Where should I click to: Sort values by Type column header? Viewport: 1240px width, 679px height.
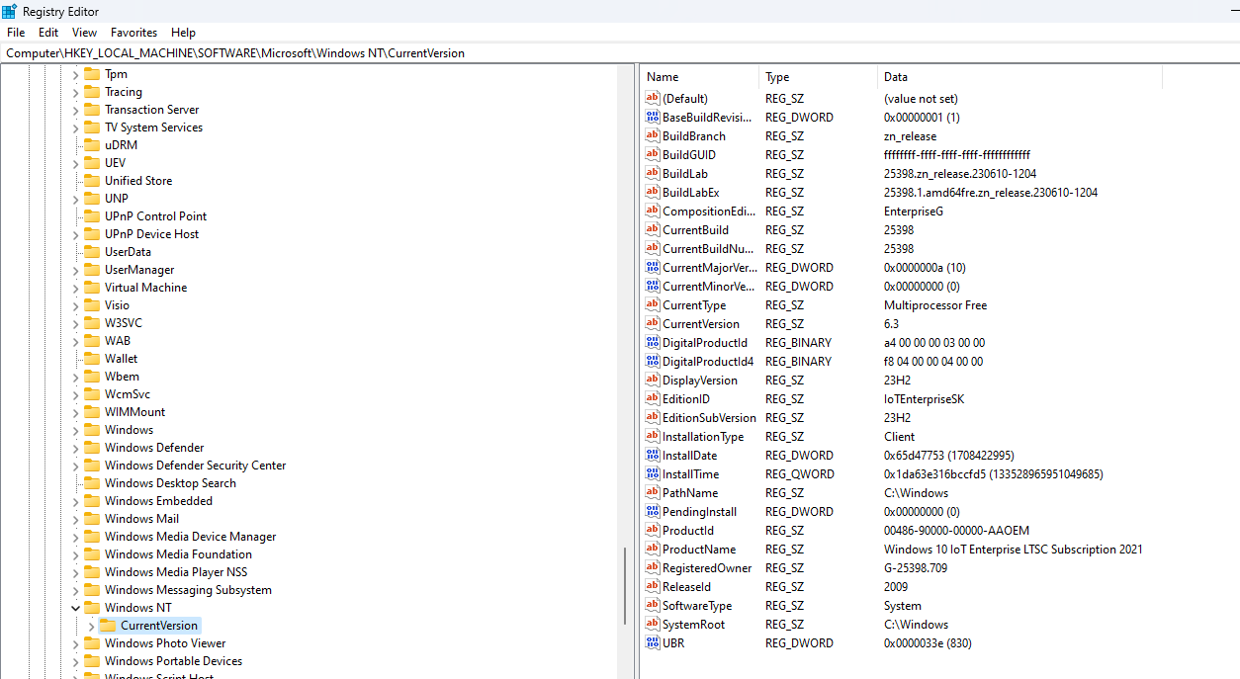[819, 77]
